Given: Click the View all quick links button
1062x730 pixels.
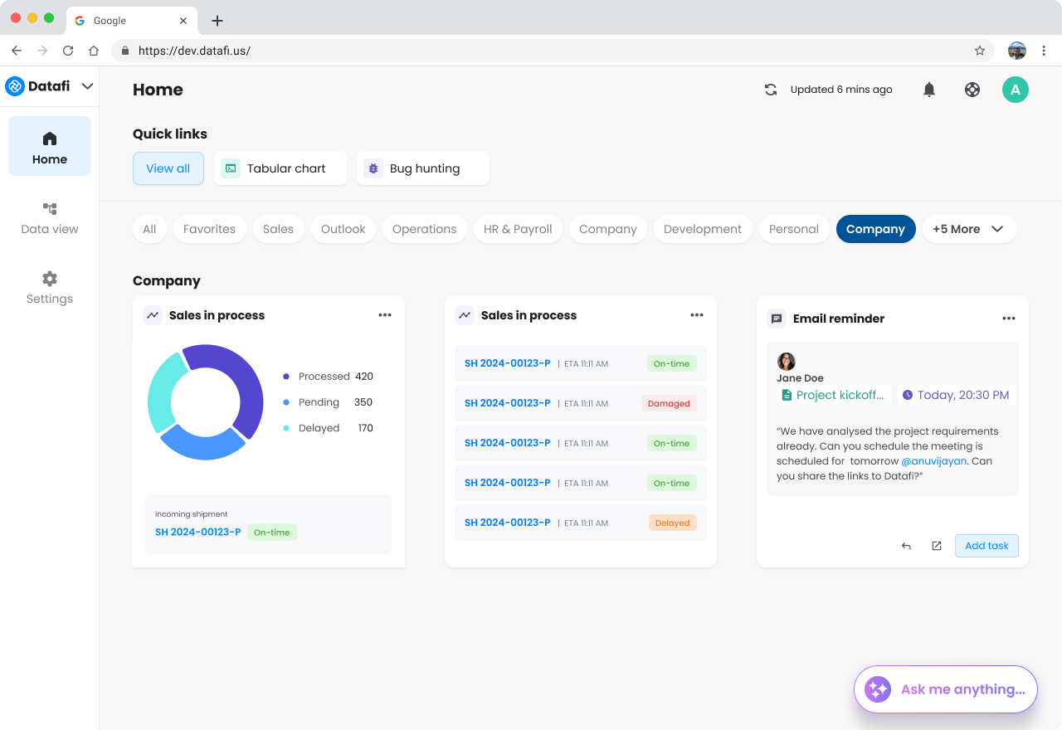Looking at the screenshot, I should click(168, 168).
